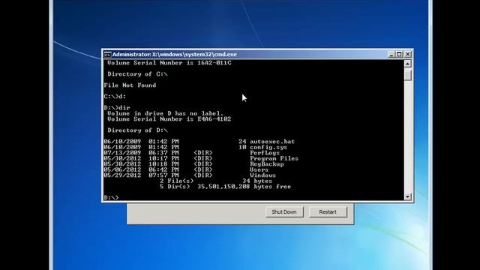Viewport: 480px width, 270px height.
Task: Click serial number line 16A2-011C
Action: pyautogui.click(x=169, y=63)
